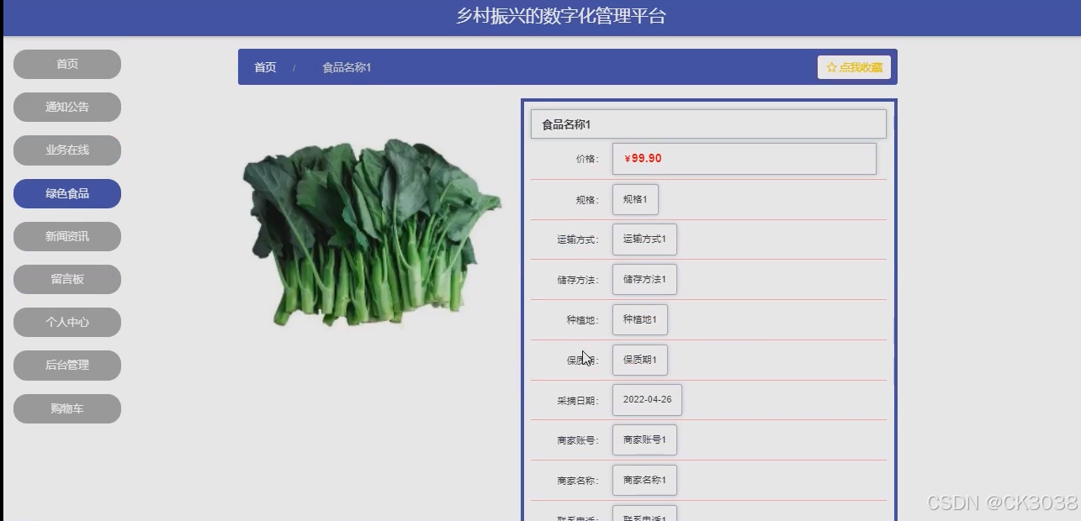The height and width of the screenshot is (521, 1081).
Task: Click the harvest date 2022-04-26 field
Action: [x=647, y=400]
